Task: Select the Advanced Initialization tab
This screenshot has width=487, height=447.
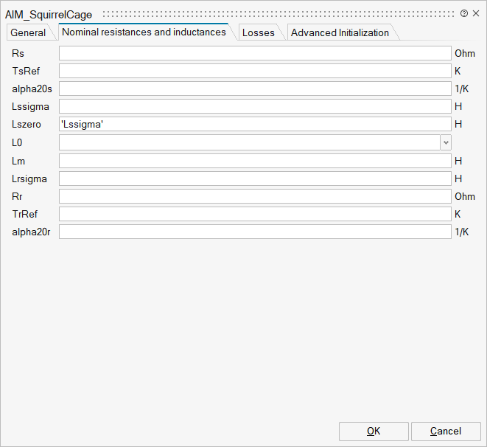Action: (340, 32)
